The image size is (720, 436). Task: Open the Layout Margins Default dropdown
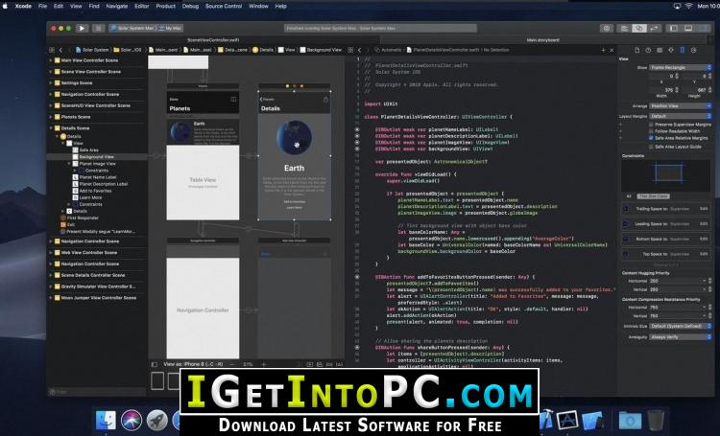point(680,116)
